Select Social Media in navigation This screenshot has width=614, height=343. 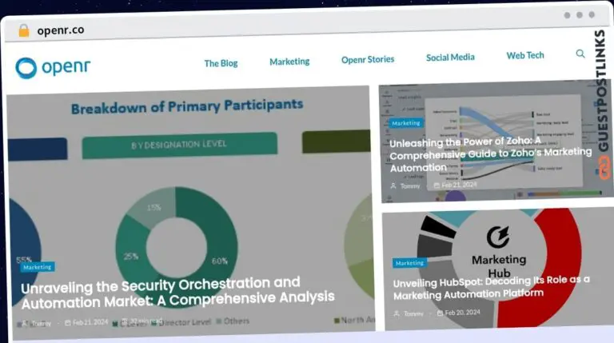tap(450, 58)
